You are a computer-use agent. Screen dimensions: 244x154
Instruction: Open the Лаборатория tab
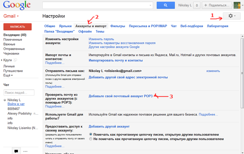click(218, 26)
